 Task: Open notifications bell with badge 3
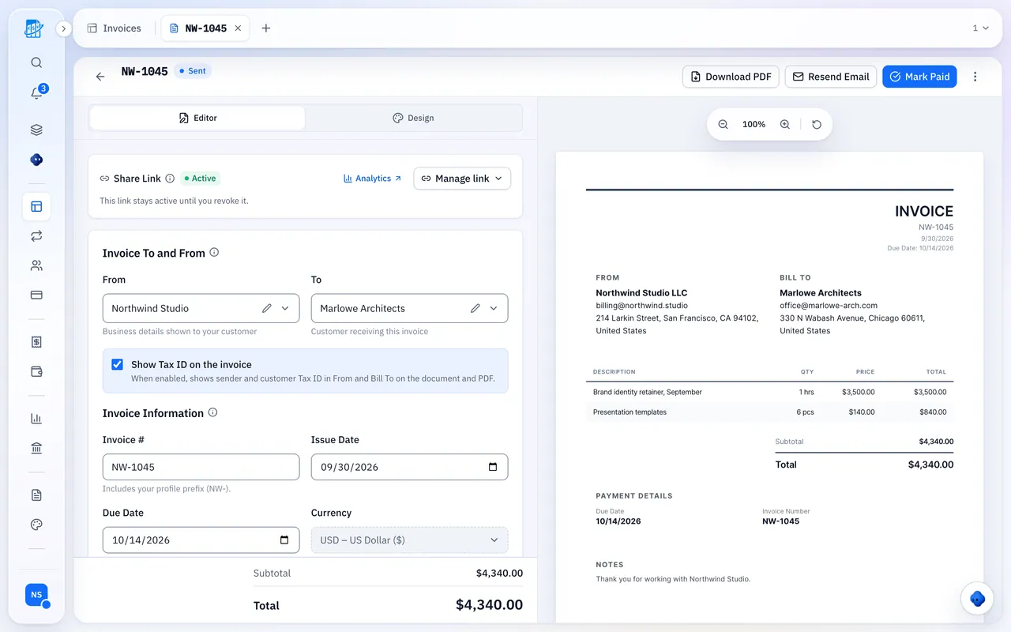point(36,92)
